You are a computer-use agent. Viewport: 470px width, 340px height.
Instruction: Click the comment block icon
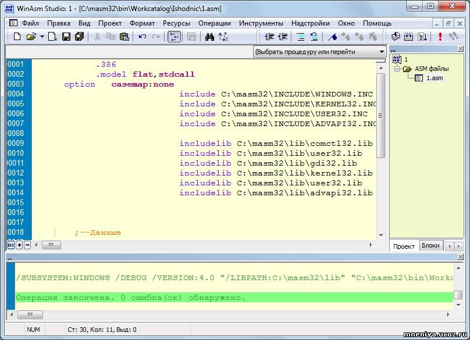click(x=300, y=37)
